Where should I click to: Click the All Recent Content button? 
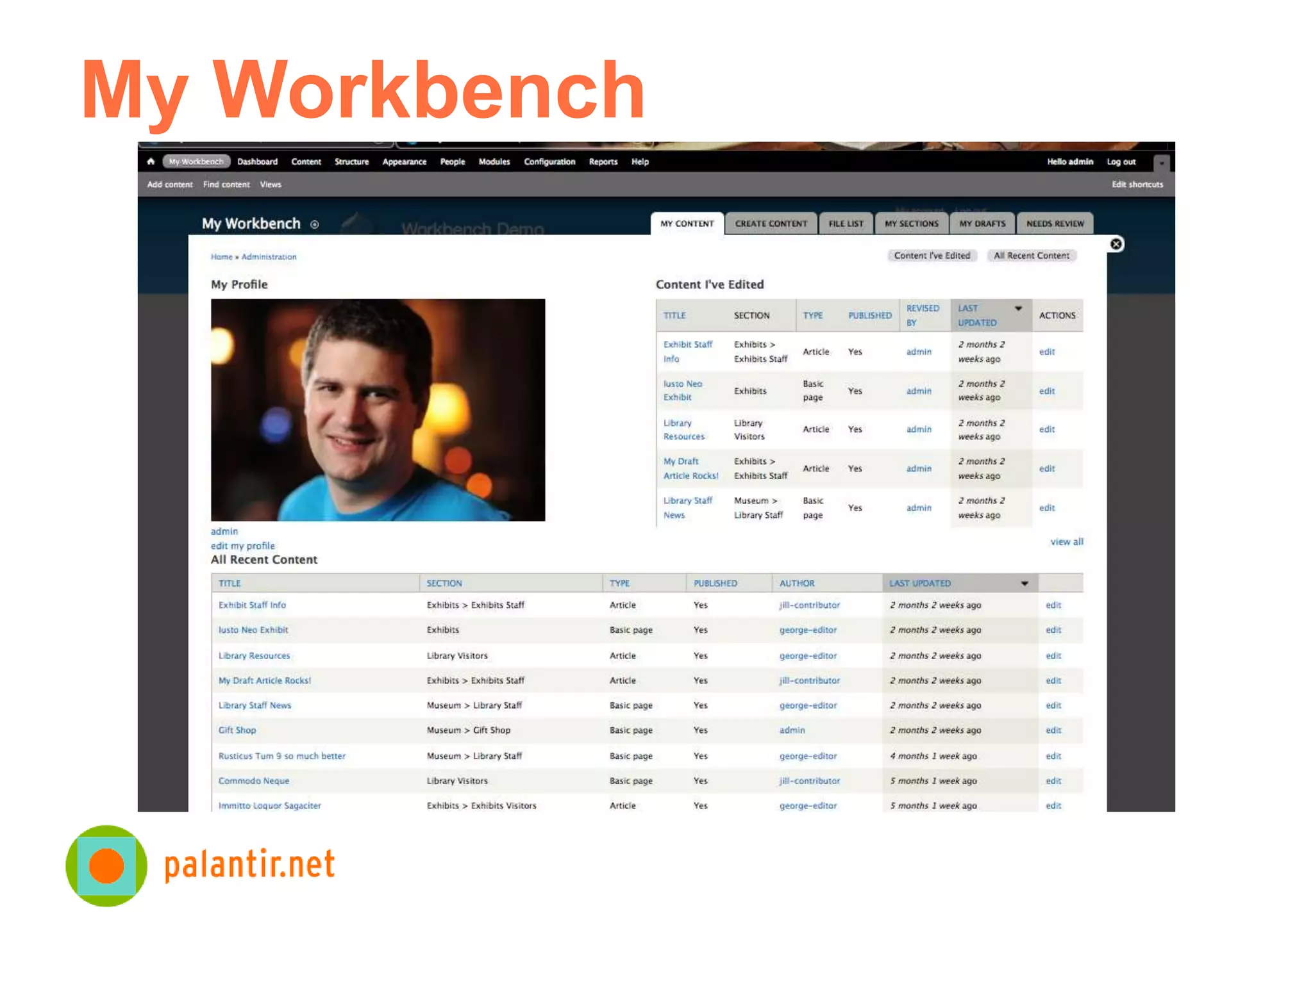pos(1031,256)
